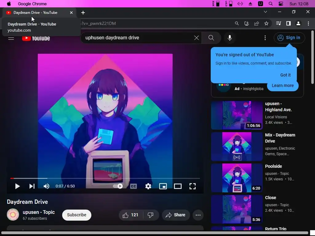Toggle autoplay switch in player
Image resolution: width=315 pixels, height=236 pixels.
pyautogui.click(x=118, y=186)
